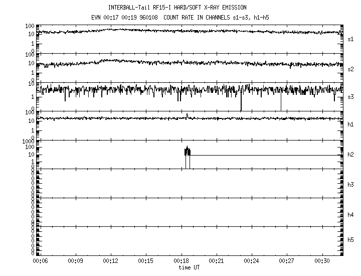Click the small peak in h1 trace
The image size is (361, 276).
click(187, 115)
